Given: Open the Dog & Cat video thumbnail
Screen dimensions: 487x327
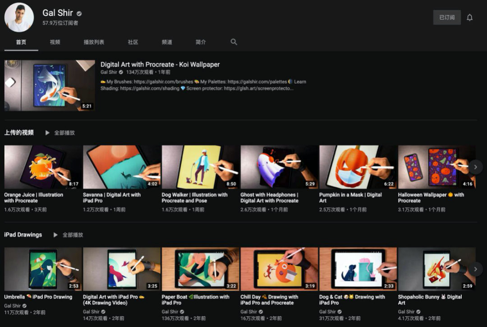Looking at the screenshot, I should [x=358, y=269].
